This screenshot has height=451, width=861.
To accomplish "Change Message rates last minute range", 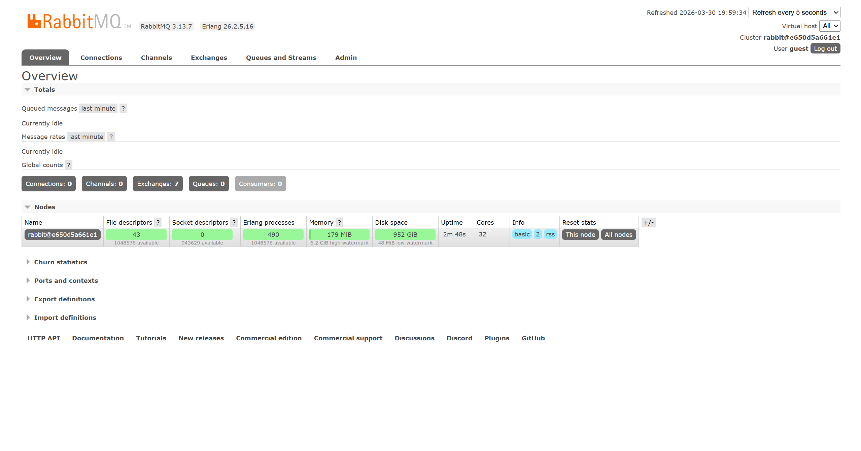I will tap(86, 137).
